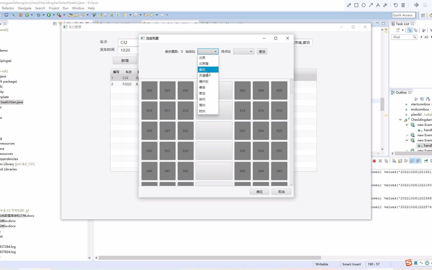Open the Run configurations dropdown arrow
This screenshot has height=270, width=432.
point(54,15)
